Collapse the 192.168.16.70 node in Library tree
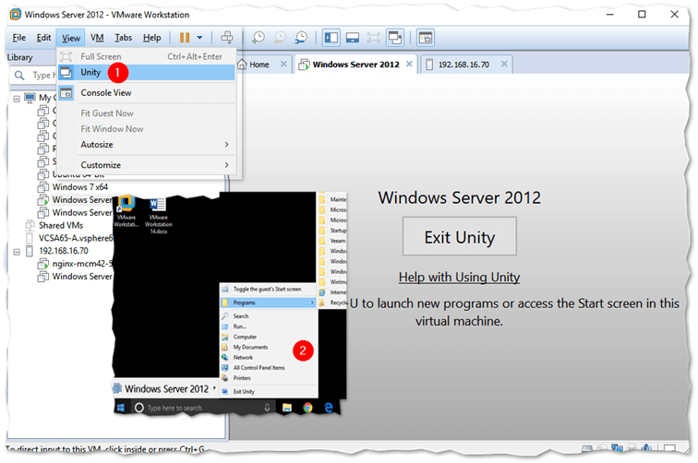Image resolution: width=698 pixels, height=463 pixels. coord(17,252)
